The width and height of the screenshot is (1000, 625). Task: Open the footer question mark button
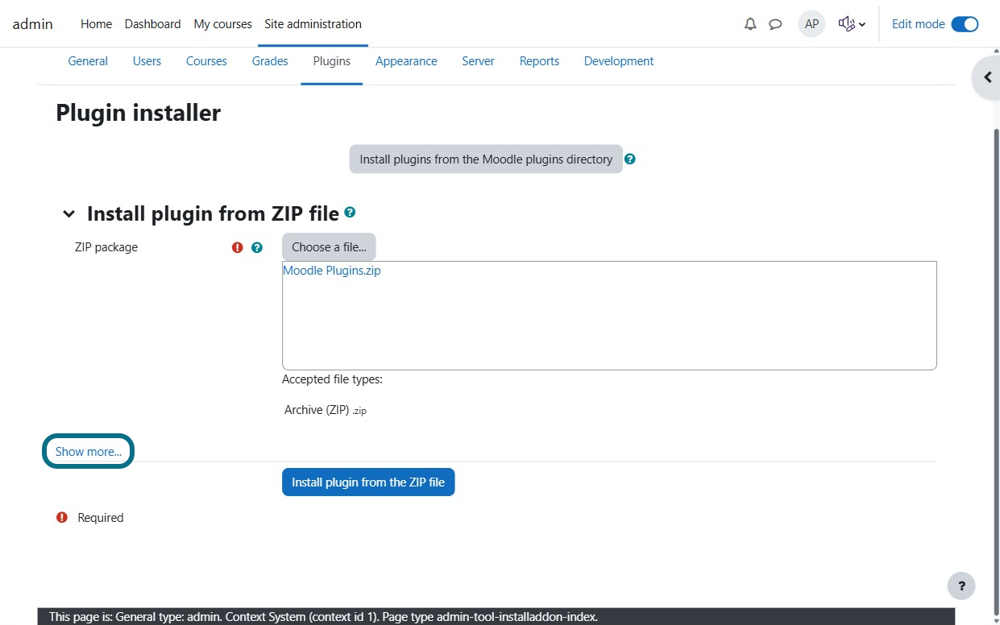(961, 586)
